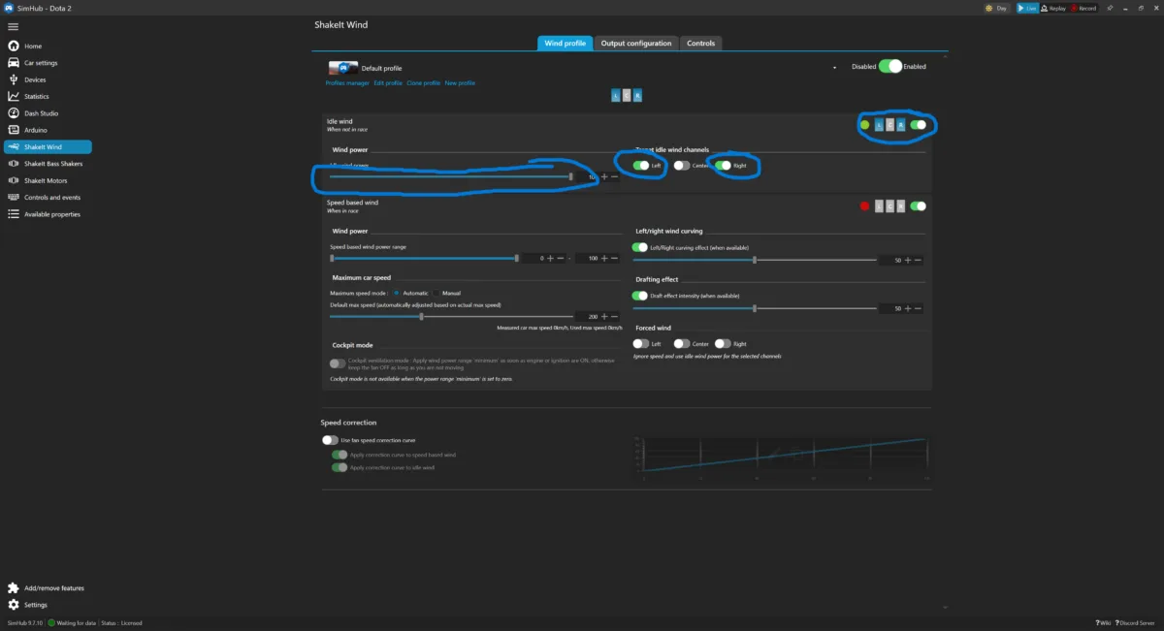Viewport: 1164px width, 631px height.
Task: Select Manual maximum speed mode
Action: coord(435,293)
